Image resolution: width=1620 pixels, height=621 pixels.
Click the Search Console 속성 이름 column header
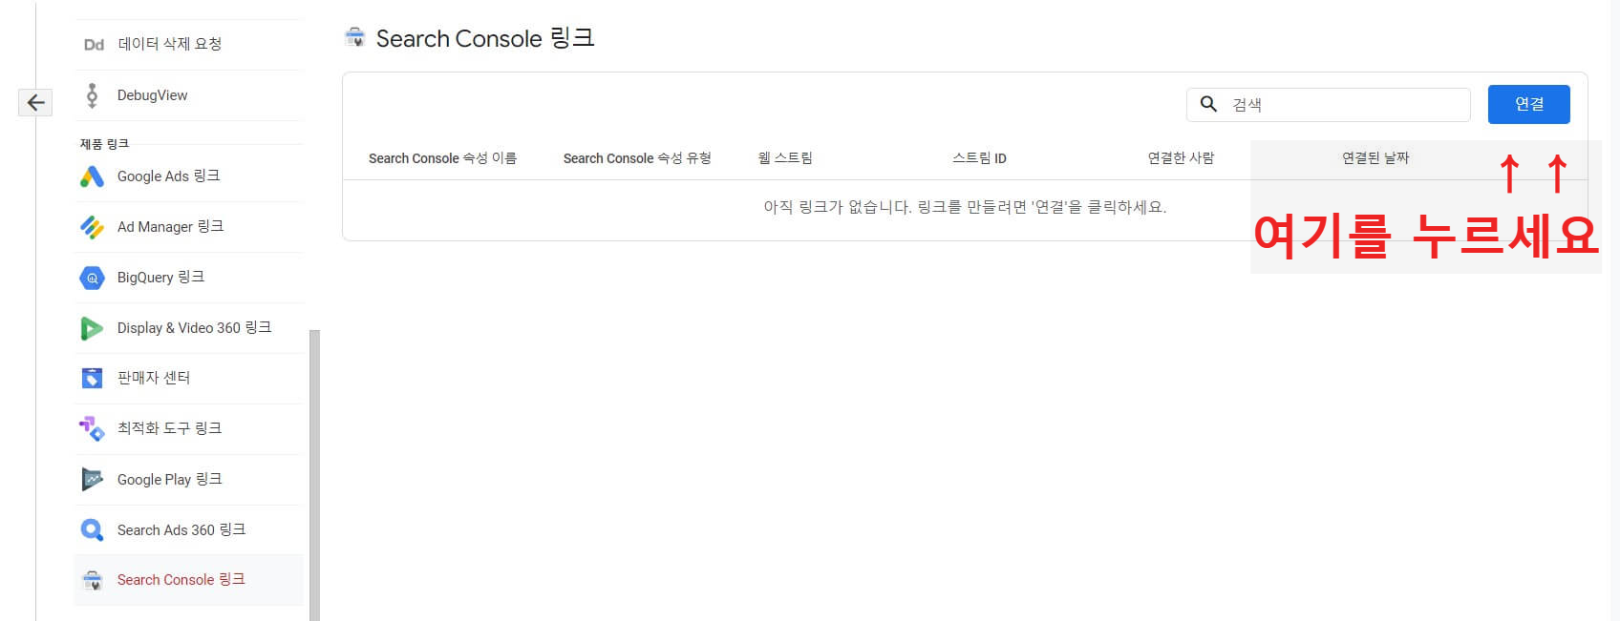(442, 158)
